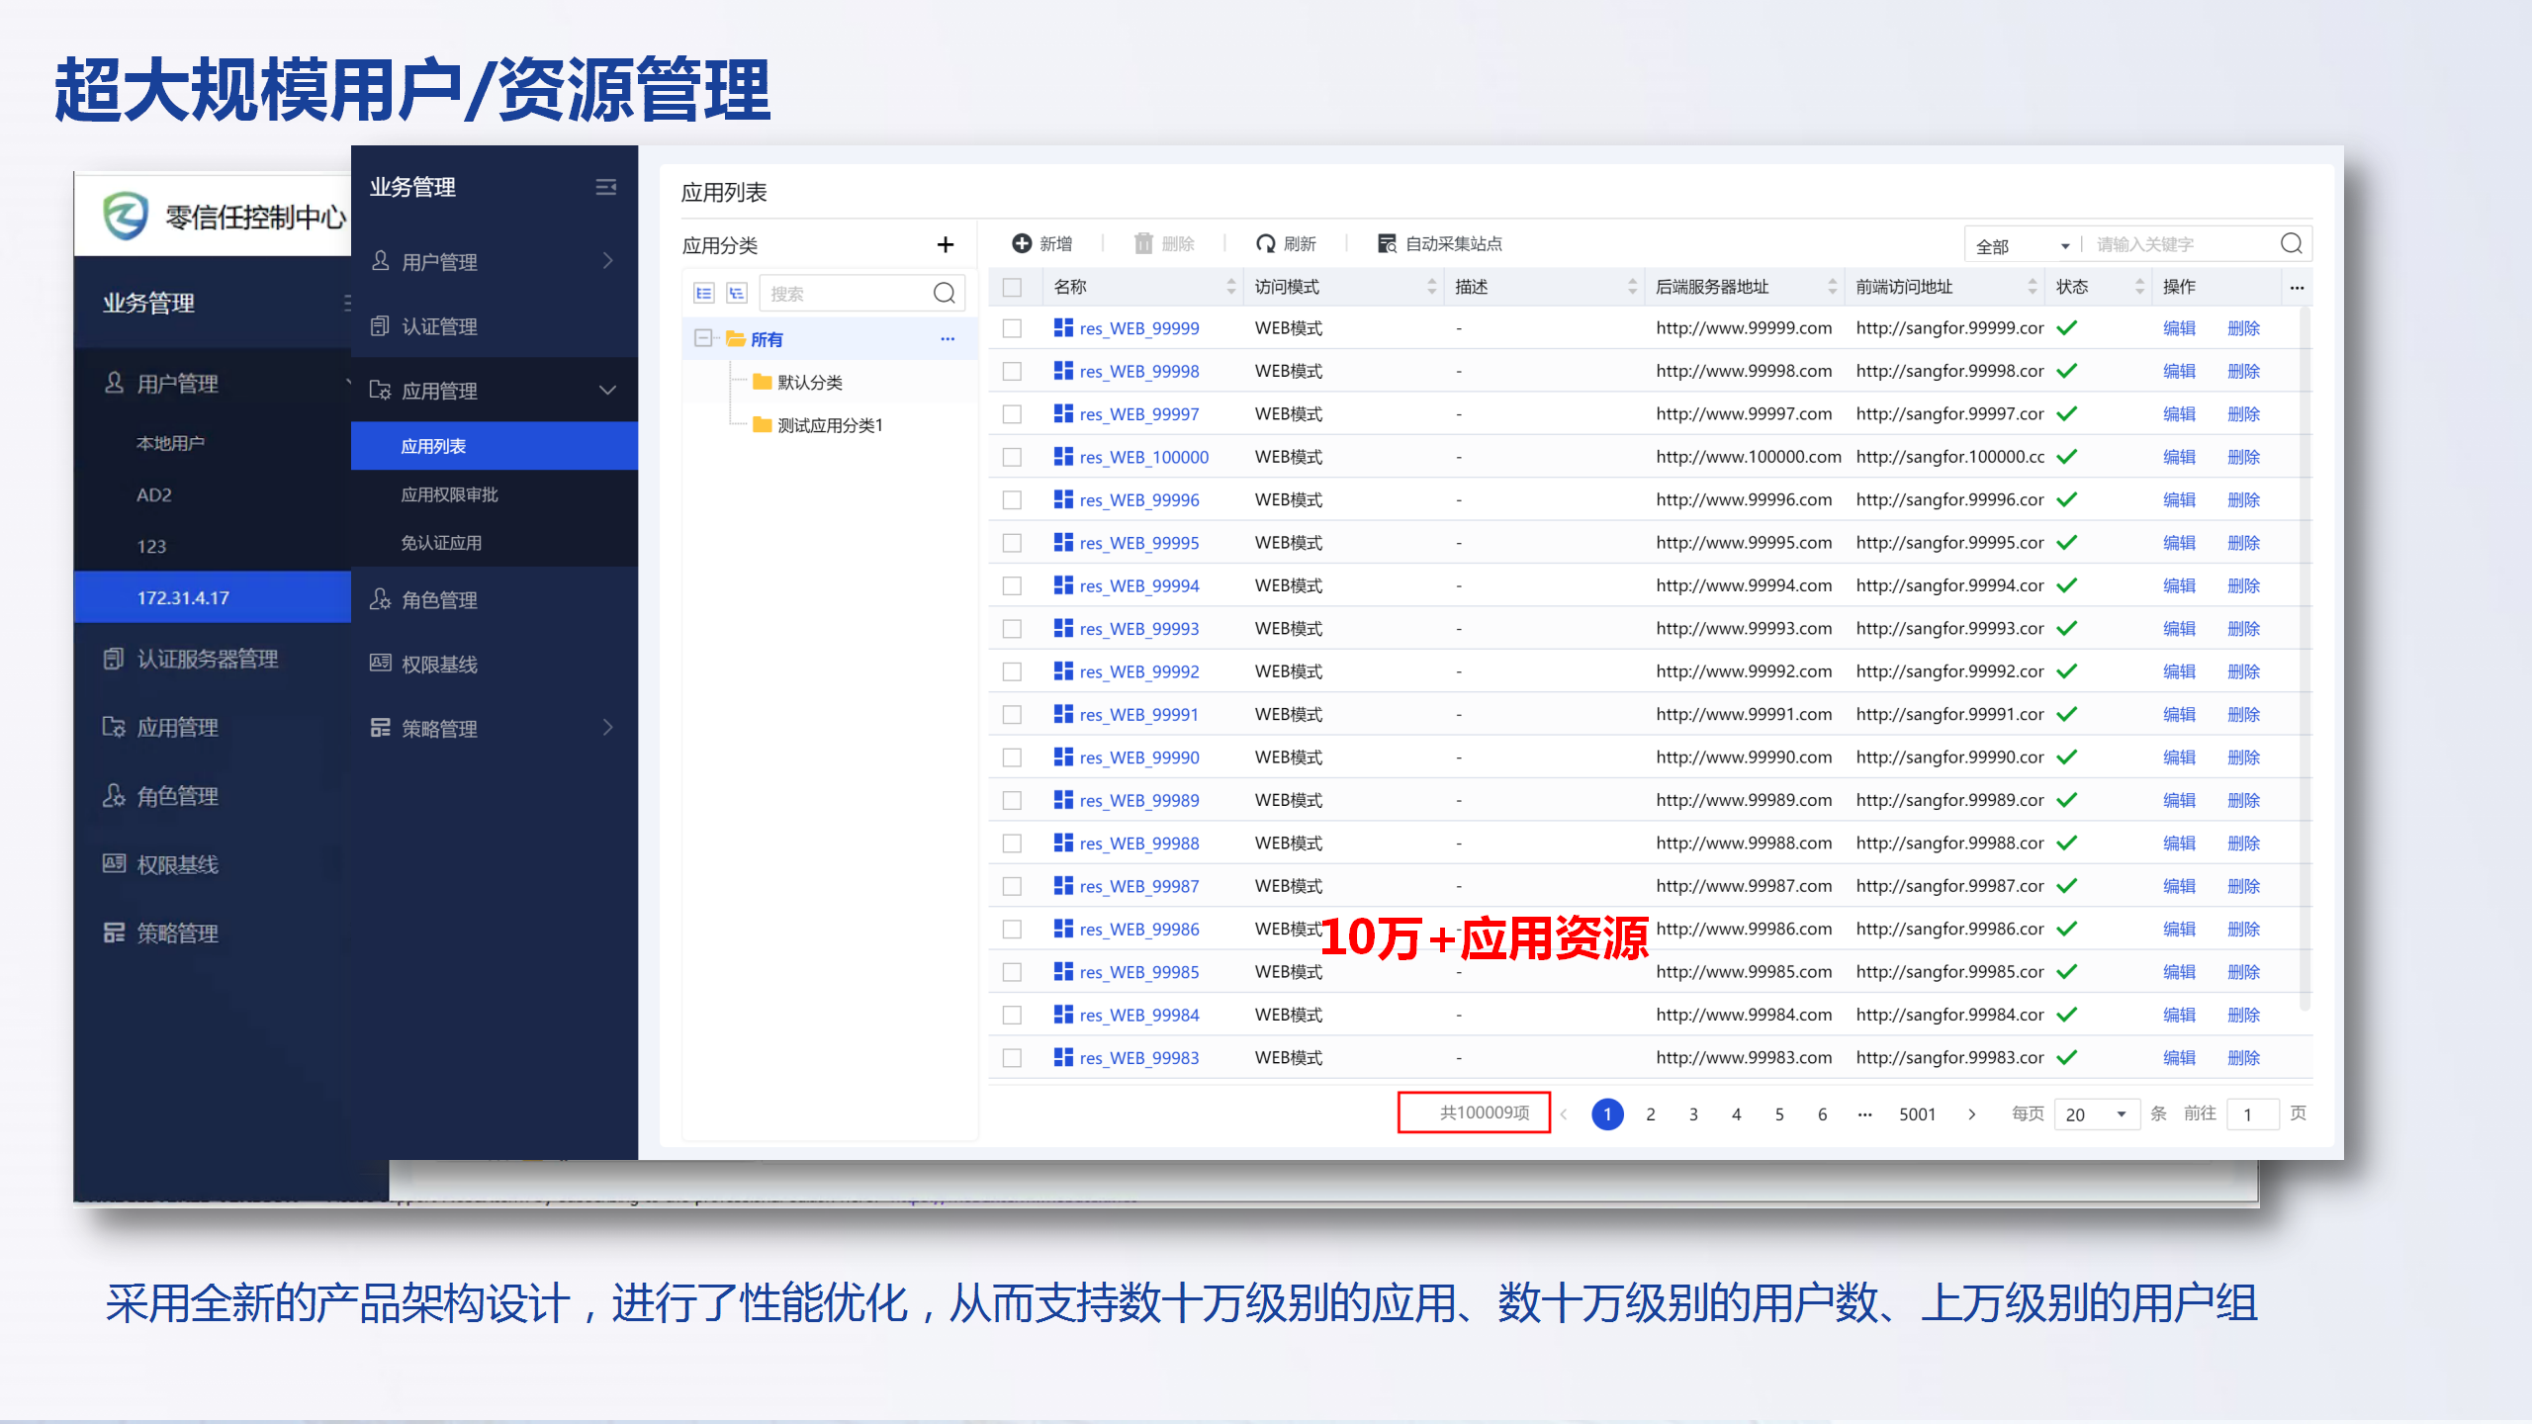
Task: Click the app icon of res_WEB_99999
Action: pyautogui.click(x=1063, y=327)
